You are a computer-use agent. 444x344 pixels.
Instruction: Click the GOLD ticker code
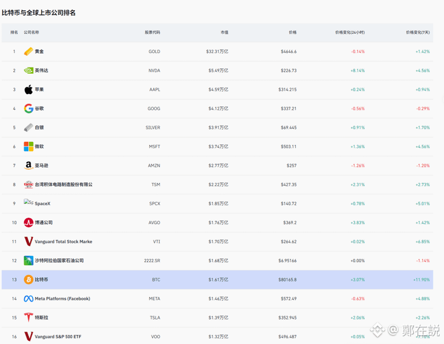point(154,51)
